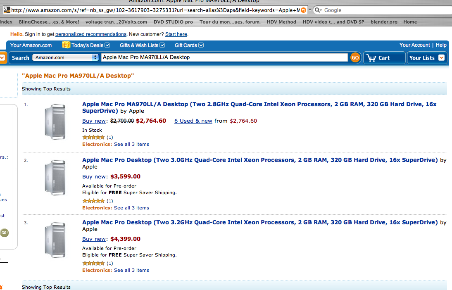The height and width of the screenshot is (290, 452).
Task: Click Buy new for the $3,599.00 Mac Pro
Action: 94,176
